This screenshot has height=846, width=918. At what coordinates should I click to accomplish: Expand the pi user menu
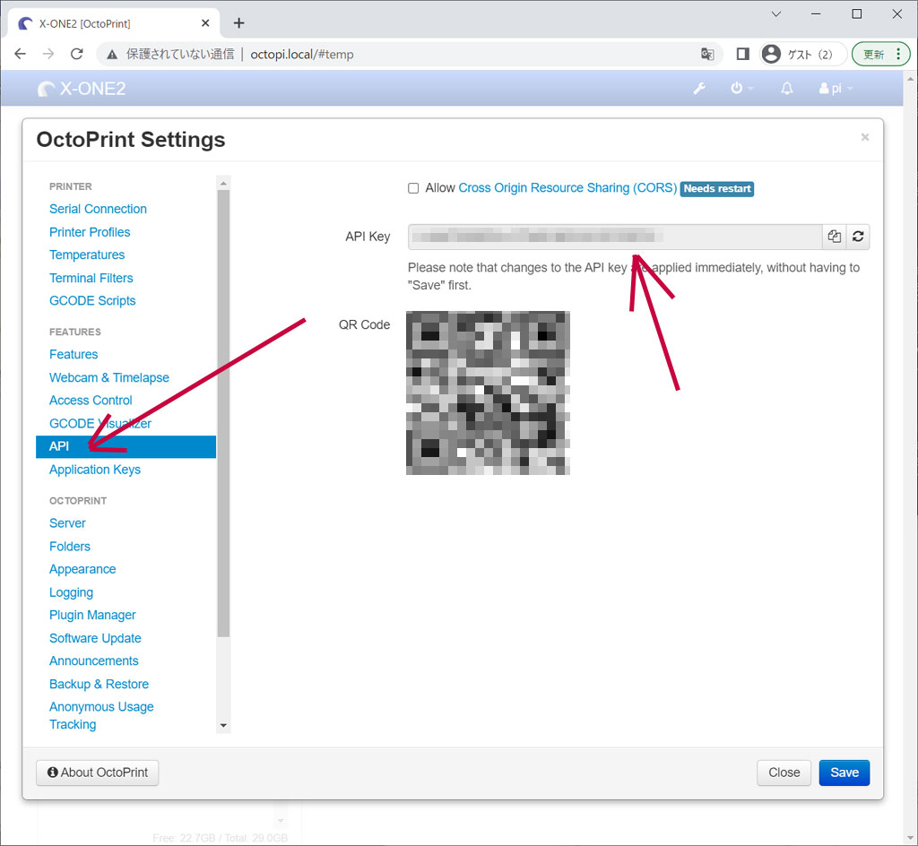pos(836,89)
